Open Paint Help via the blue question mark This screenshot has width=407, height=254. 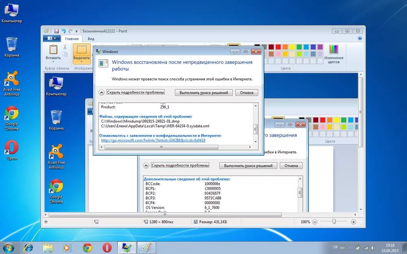click(360, 38)
